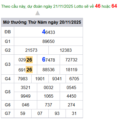Select G6 number 274
Viewport: 125px width, 120px height.
tap(71, 105)
